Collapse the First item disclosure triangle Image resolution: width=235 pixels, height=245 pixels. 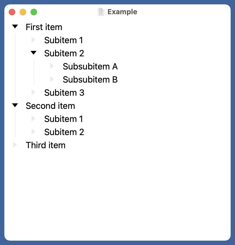click(x=15, y=27)
